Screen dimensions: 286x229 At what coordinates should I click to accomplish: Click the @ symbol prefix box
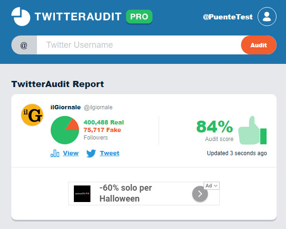(x=24, y=45)
